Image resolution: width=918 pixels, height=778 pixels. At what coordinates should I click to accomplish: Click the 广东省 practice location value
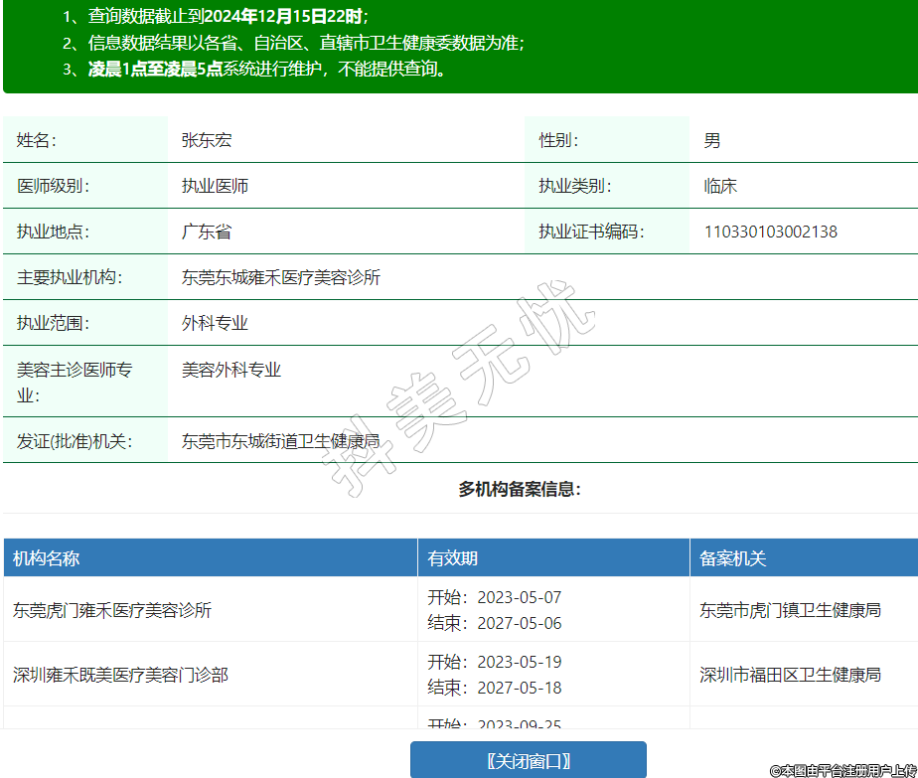pyautogui.click(x=207, y=232)
